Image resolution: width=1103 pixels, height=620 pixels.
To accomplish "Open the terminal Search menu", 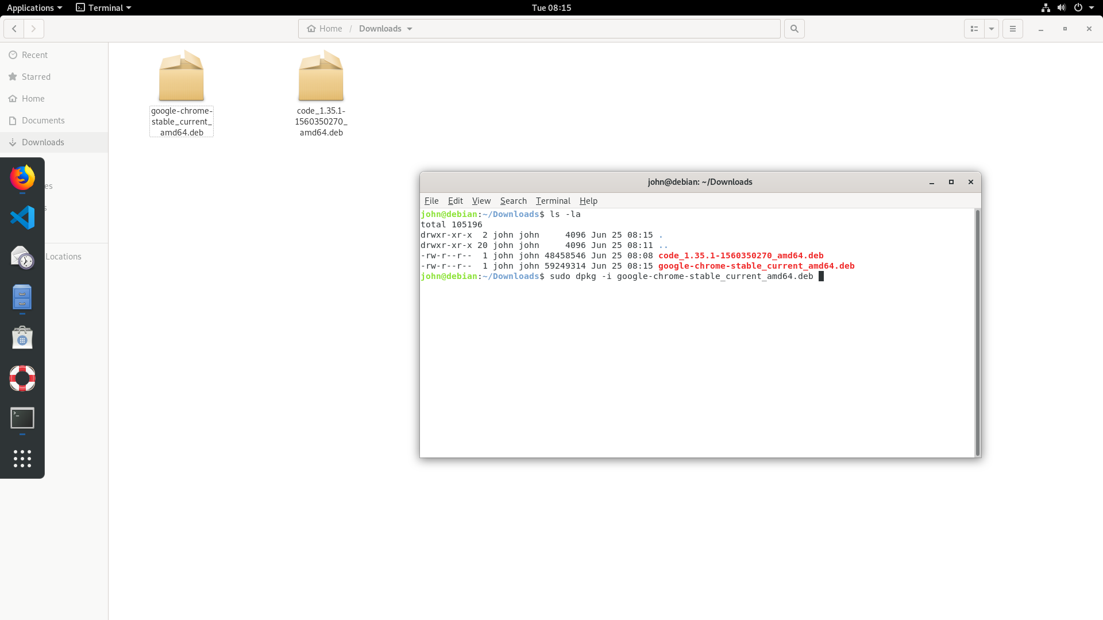I will (514, 201).
